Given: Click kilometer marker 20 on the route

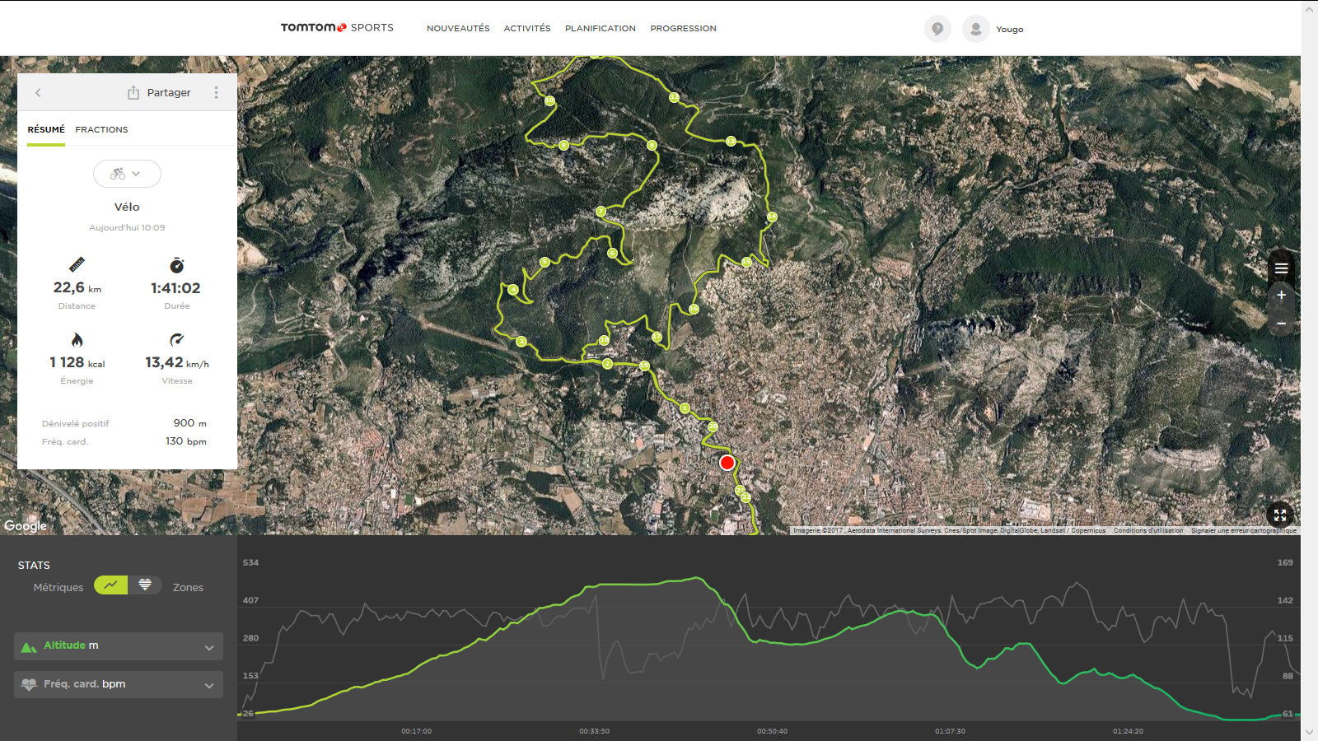Looking at the screenshot, I should (713, 426).
